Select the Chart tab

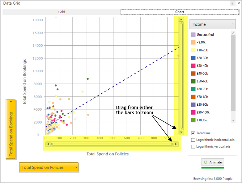click(180, 12)
